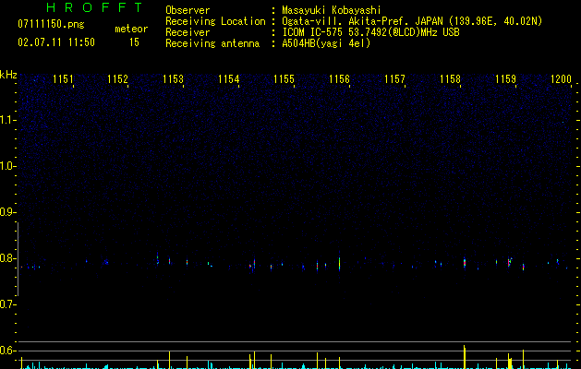Image resolution: width=581 pixels, height=369 pixels.
Task: Select the A504HB(yagi 4el) antenna text
Action: point(326,43)
